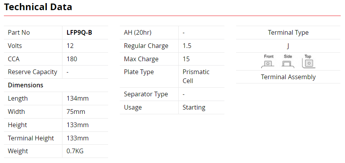345x163 pixels.
Task: Click the AH (20hr) label
Action: pos(137,33)
